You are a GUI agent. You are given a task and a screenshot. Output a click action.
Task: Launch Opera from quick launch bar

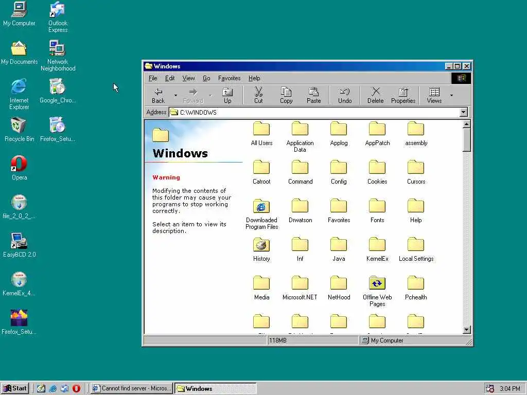click(x=77, y=389)
